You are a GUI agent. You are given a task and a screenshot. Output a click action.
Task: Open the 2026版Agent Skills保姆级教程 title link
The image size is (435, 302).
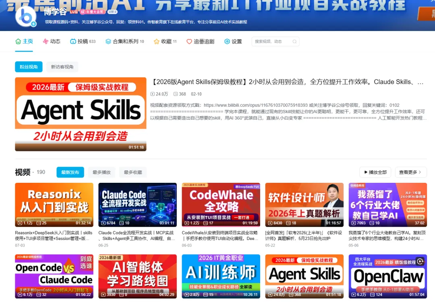click(288, 82)
